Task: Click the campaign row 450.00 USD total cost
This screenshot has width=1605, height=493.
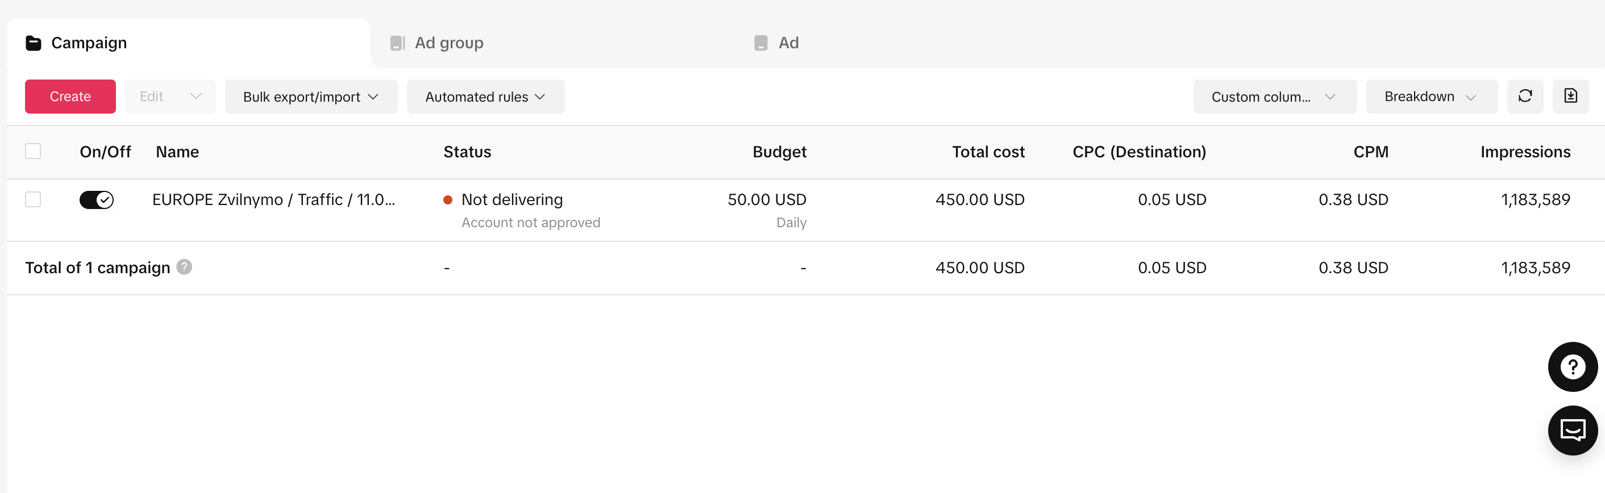Action: coord(980,200)
